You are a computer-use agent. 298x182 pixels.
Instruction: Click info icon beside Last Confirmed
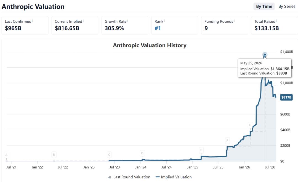[x=33, y=20]
